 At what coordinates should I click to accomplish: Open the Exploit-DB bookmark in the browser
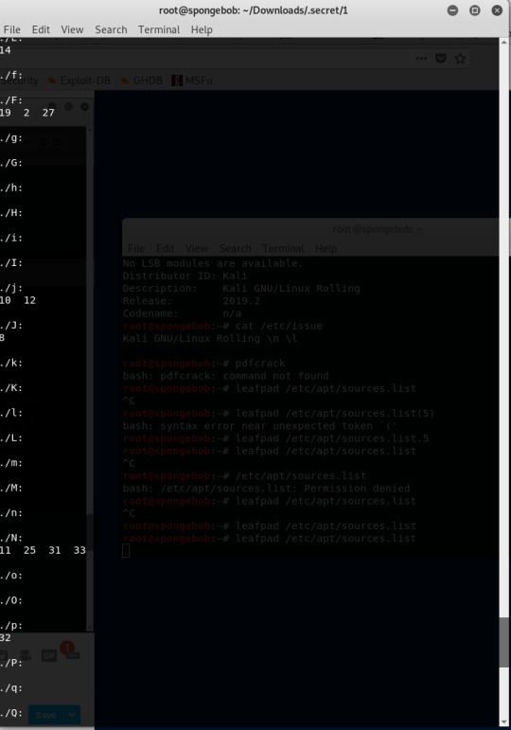coord(80,80)
